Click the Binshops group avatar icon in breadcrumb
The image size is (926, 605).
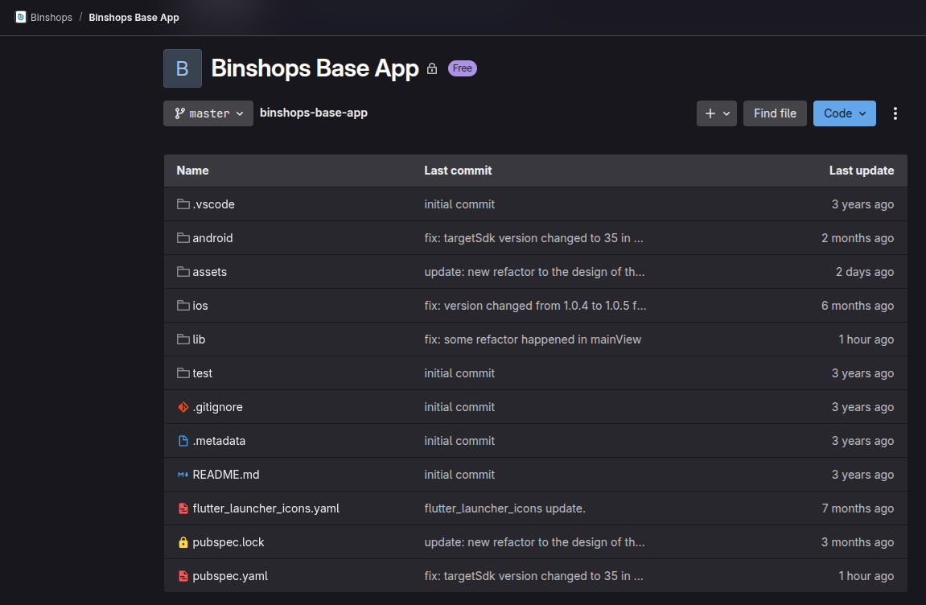pyautogui.click(x=21, y=17)
